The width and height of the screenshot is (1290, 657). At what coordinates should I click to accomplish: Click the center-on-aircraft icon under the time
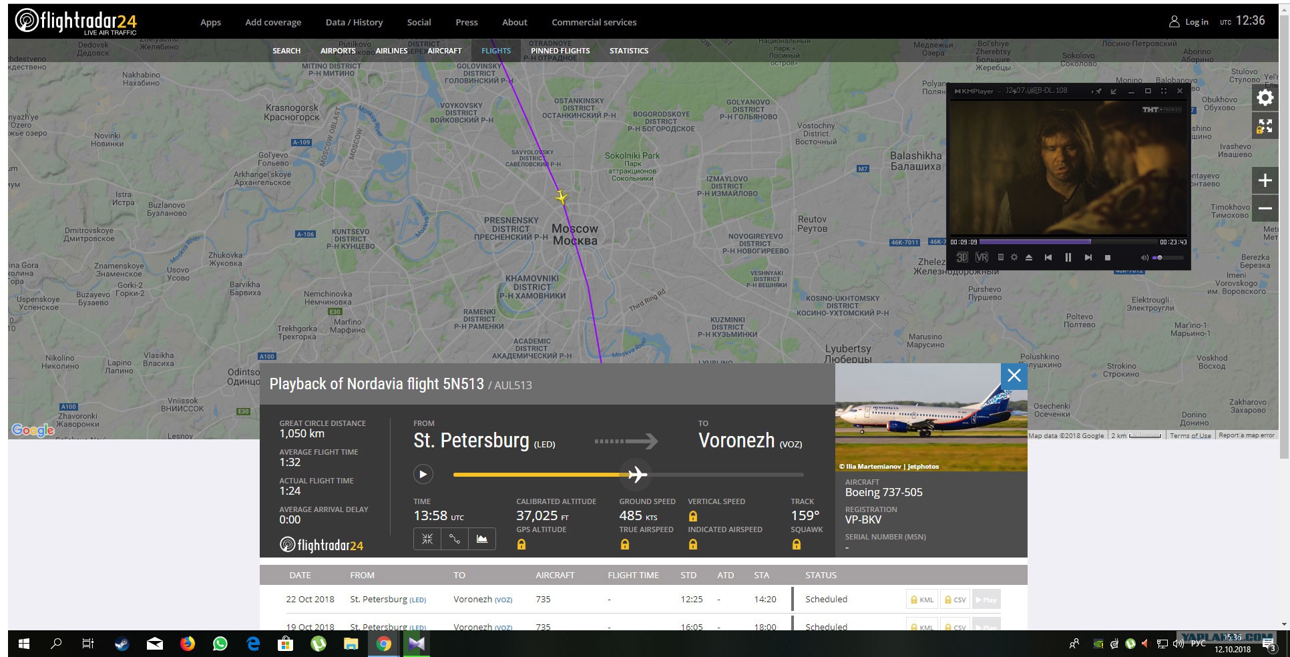point(427,539)
